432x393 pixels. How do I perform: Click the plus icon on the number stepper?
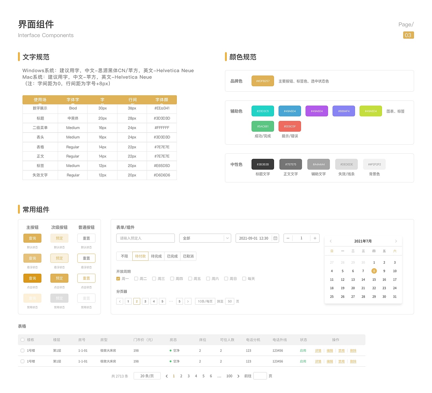315,238
